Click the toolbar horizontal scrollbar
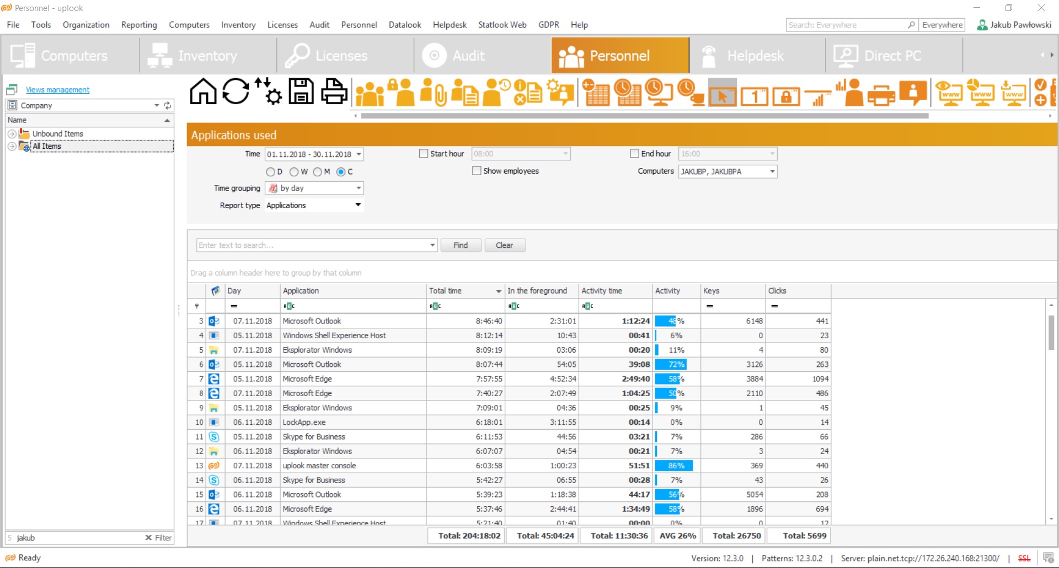This screenshot has height=568, width=1059. click(644, 116)
